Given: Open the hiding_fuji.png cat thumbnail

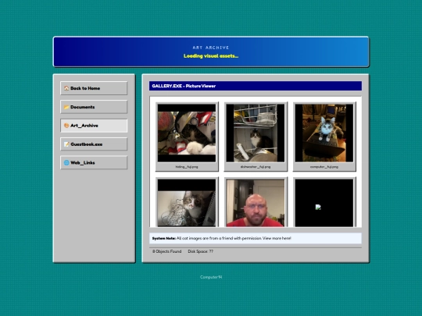Looking at the screenshot, I should (187, 133).
